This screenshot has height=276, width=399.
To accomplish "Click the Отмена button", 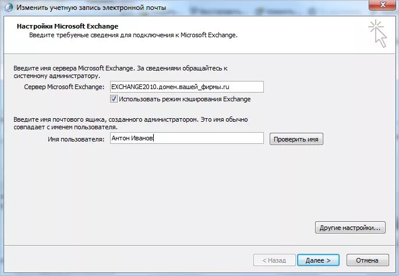I will pos(368,260).
